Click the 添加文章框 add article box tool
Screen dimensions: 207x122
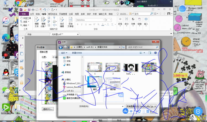click(x=70, y=22)
